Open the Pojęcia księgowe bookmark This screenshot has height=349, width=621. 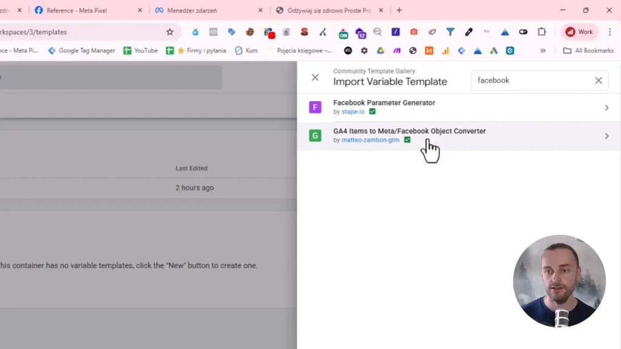click(300, 51)
